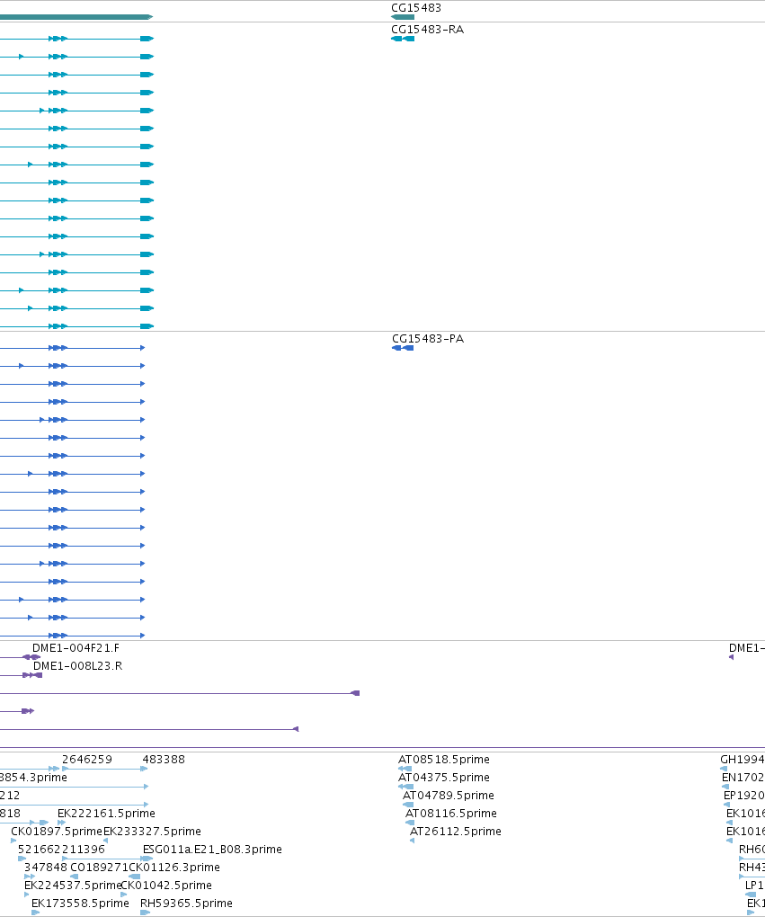The width and height of the screenshot is (765, 917).
Task: Open the RH59365.5prime EST label
Action: coord(187,904)
